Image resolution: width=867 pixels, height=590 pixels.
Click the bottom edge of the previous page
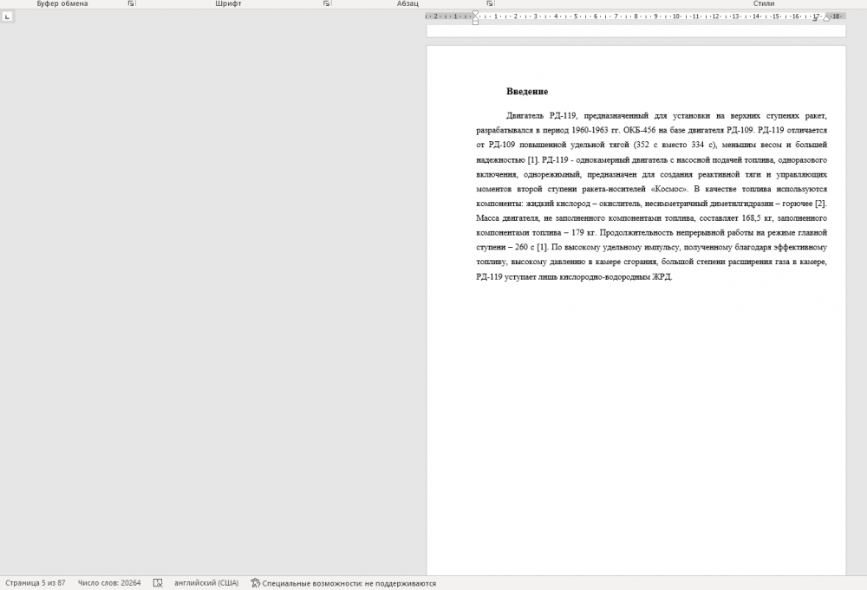[x=636, y=36]
